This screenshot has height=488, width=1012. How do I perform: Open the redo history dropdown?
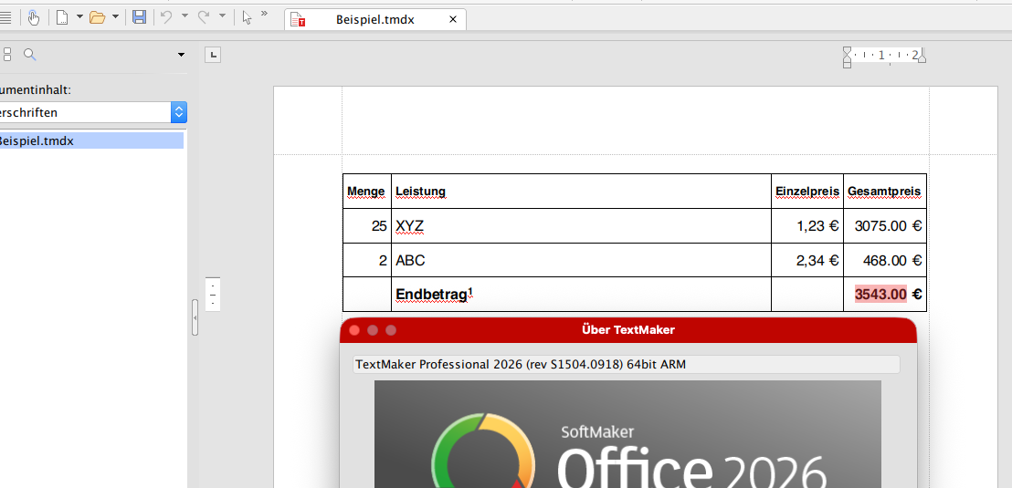coord(222,16)
